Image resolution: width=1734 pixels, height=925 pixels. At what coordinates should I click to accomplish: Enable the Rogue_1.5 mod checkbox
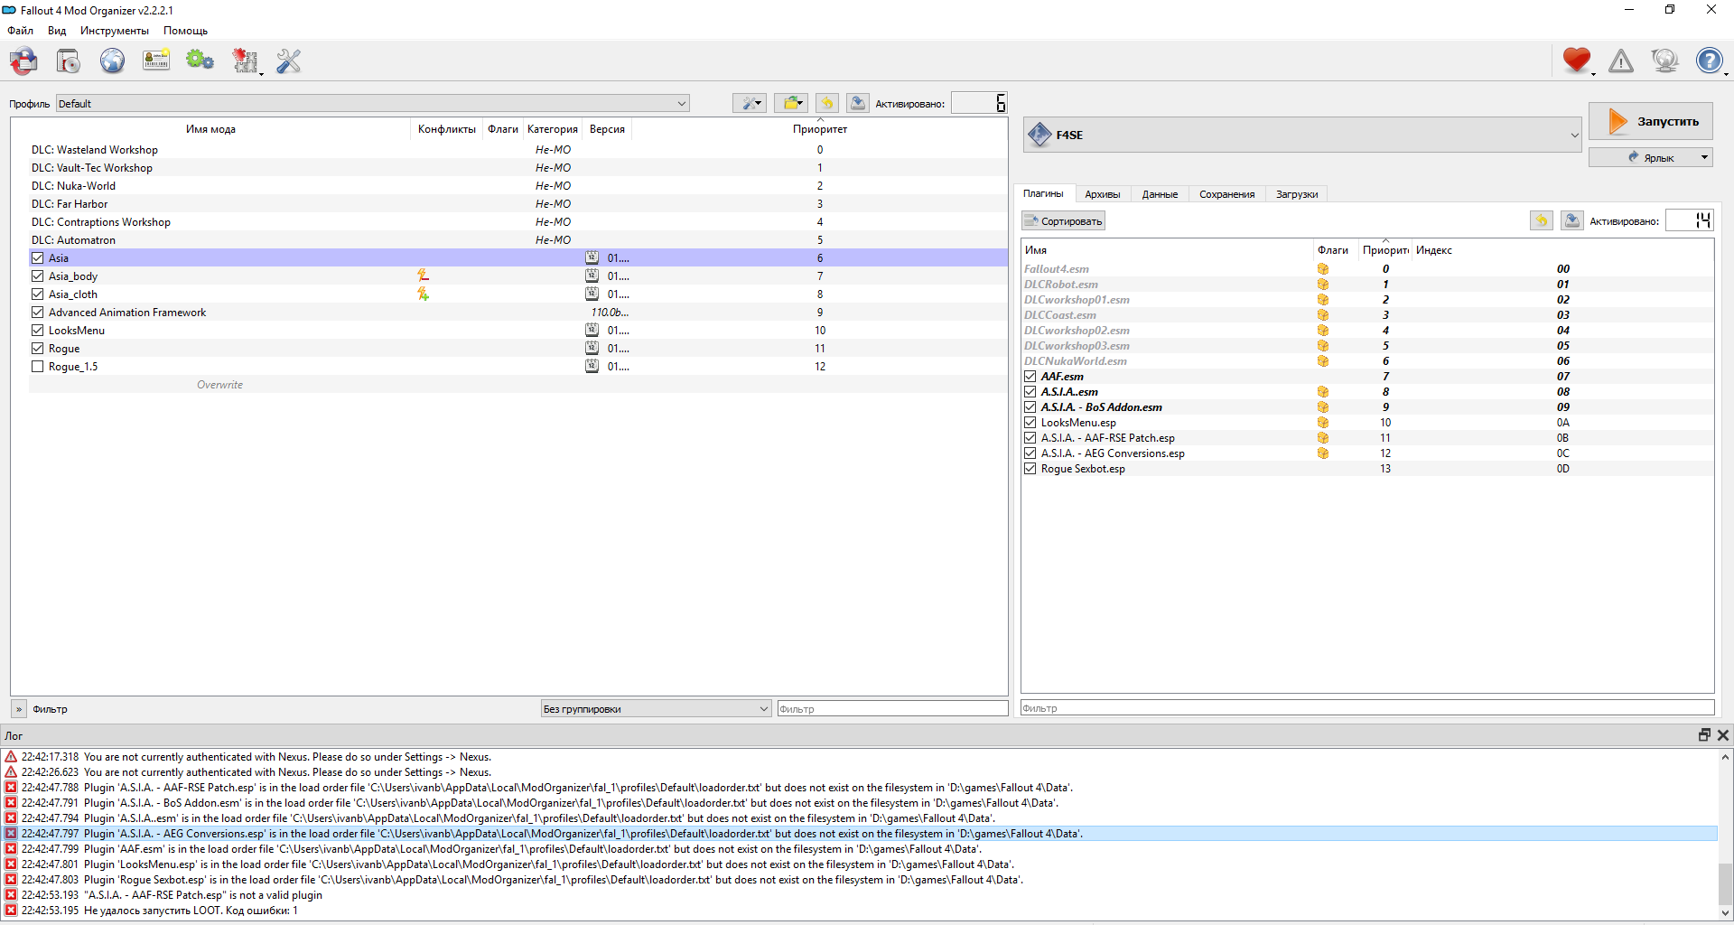point(38,367)
